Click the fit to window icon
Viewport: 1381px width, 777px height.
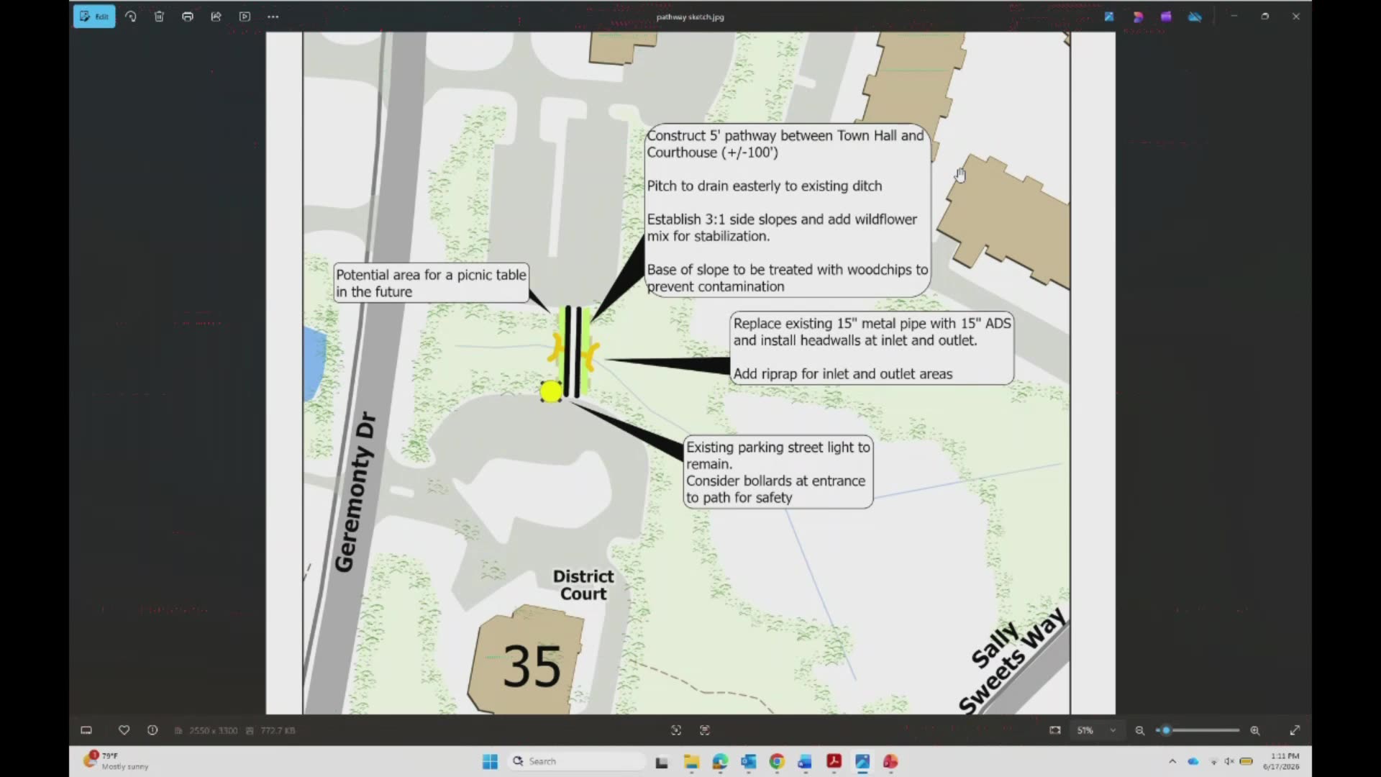(x=1055, y=730)
